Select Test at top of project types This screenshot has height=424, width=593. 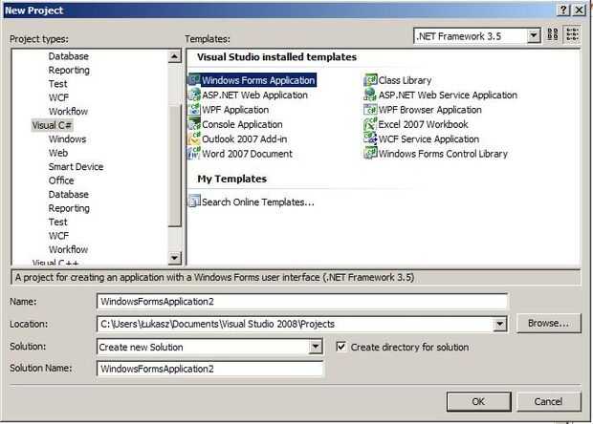[57, 84]
